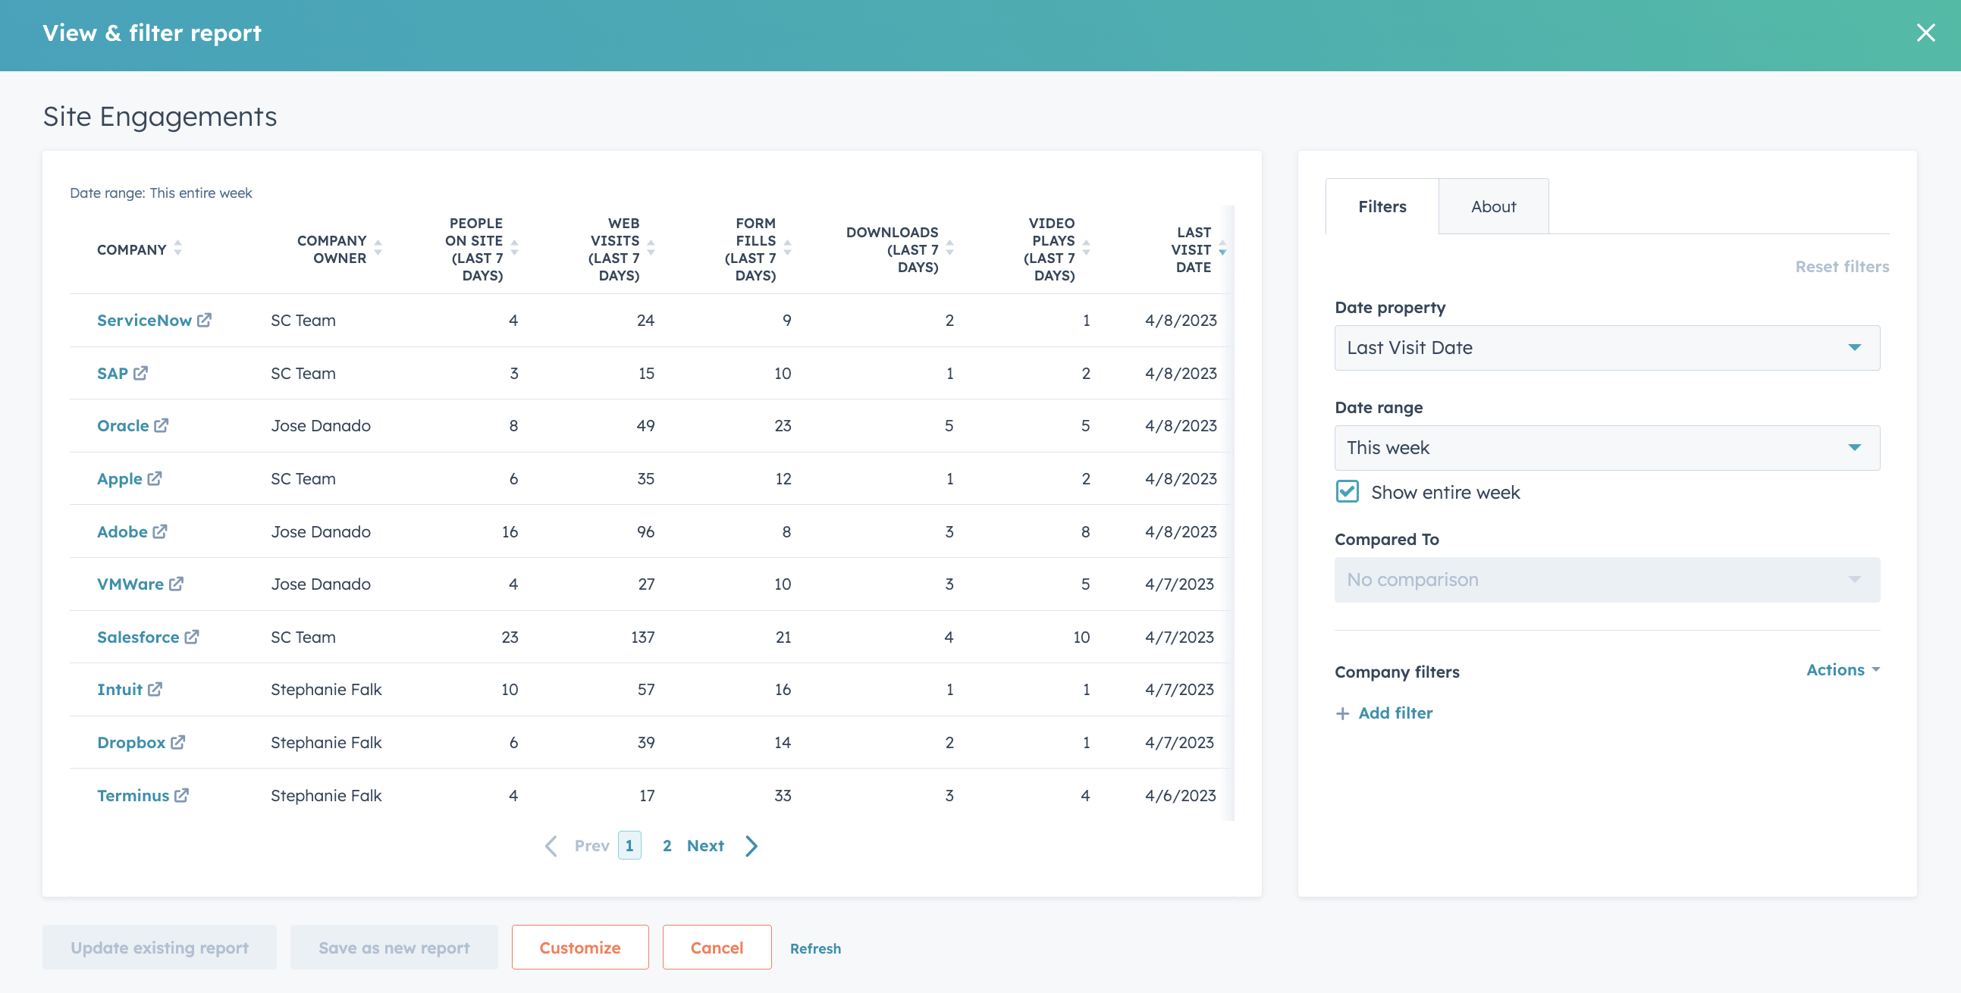Screen dimensions: 1961x993
Task: Open Salesforce external link icon
Action: pos(191,637)
